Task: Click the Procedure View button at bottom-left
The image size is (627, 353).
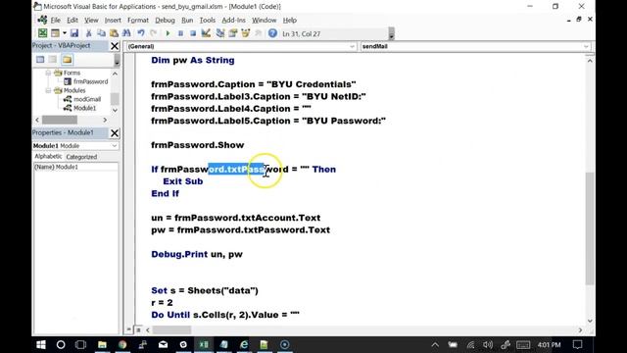Action: (128, 329)
